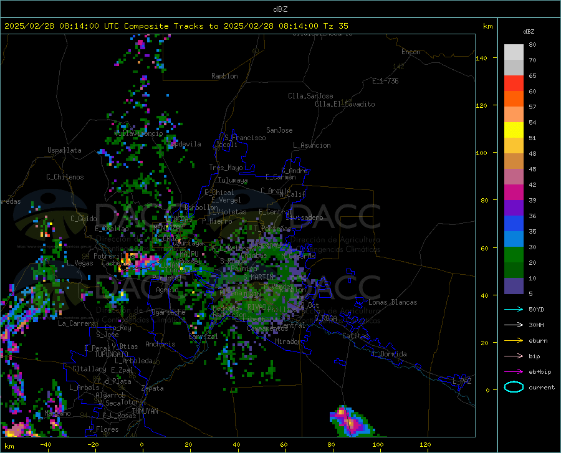Click the L_PAZ map label

(x=462, y=381)
